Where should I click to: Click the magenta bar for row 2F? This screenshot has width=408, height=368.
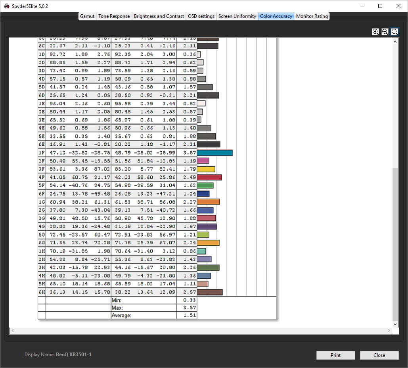[203, 161]
